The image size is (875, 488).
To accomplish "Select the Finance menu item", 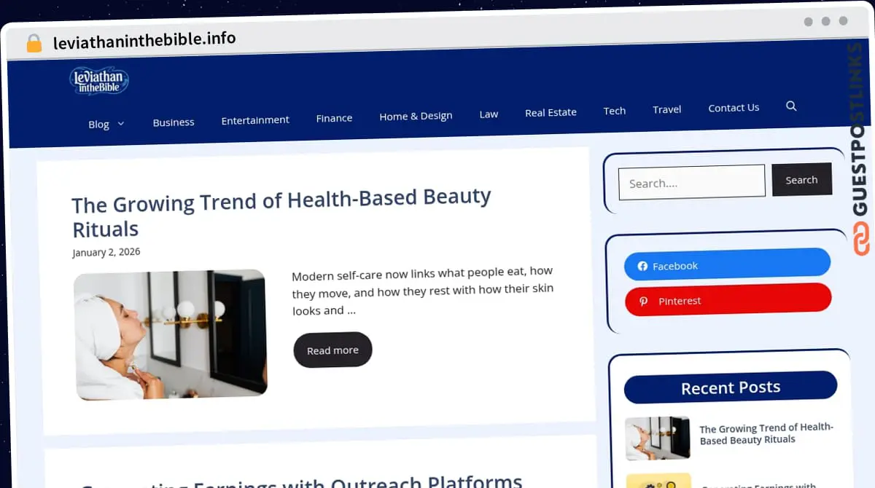I will (x=334, y=118).
